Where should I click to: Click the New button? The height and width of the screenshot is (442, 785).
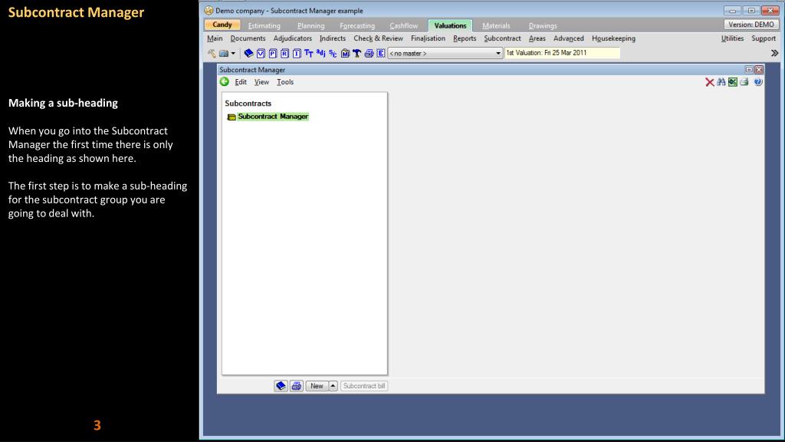pos(317,386)
